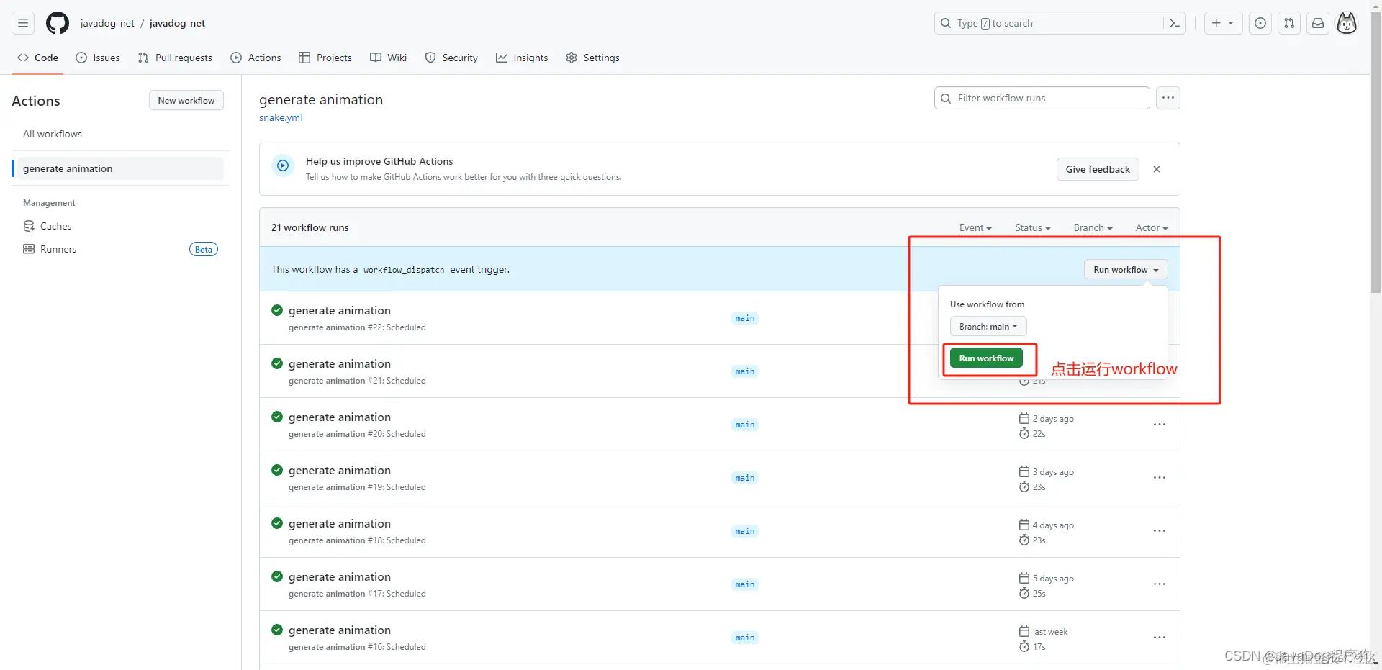Screen dimensions: 1382x670
Task: Focus the Filter workflow runs field
Action: (1042, 98)
